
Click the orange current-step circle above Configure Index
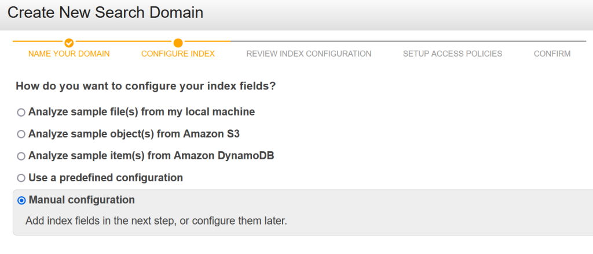coord(178,43)
